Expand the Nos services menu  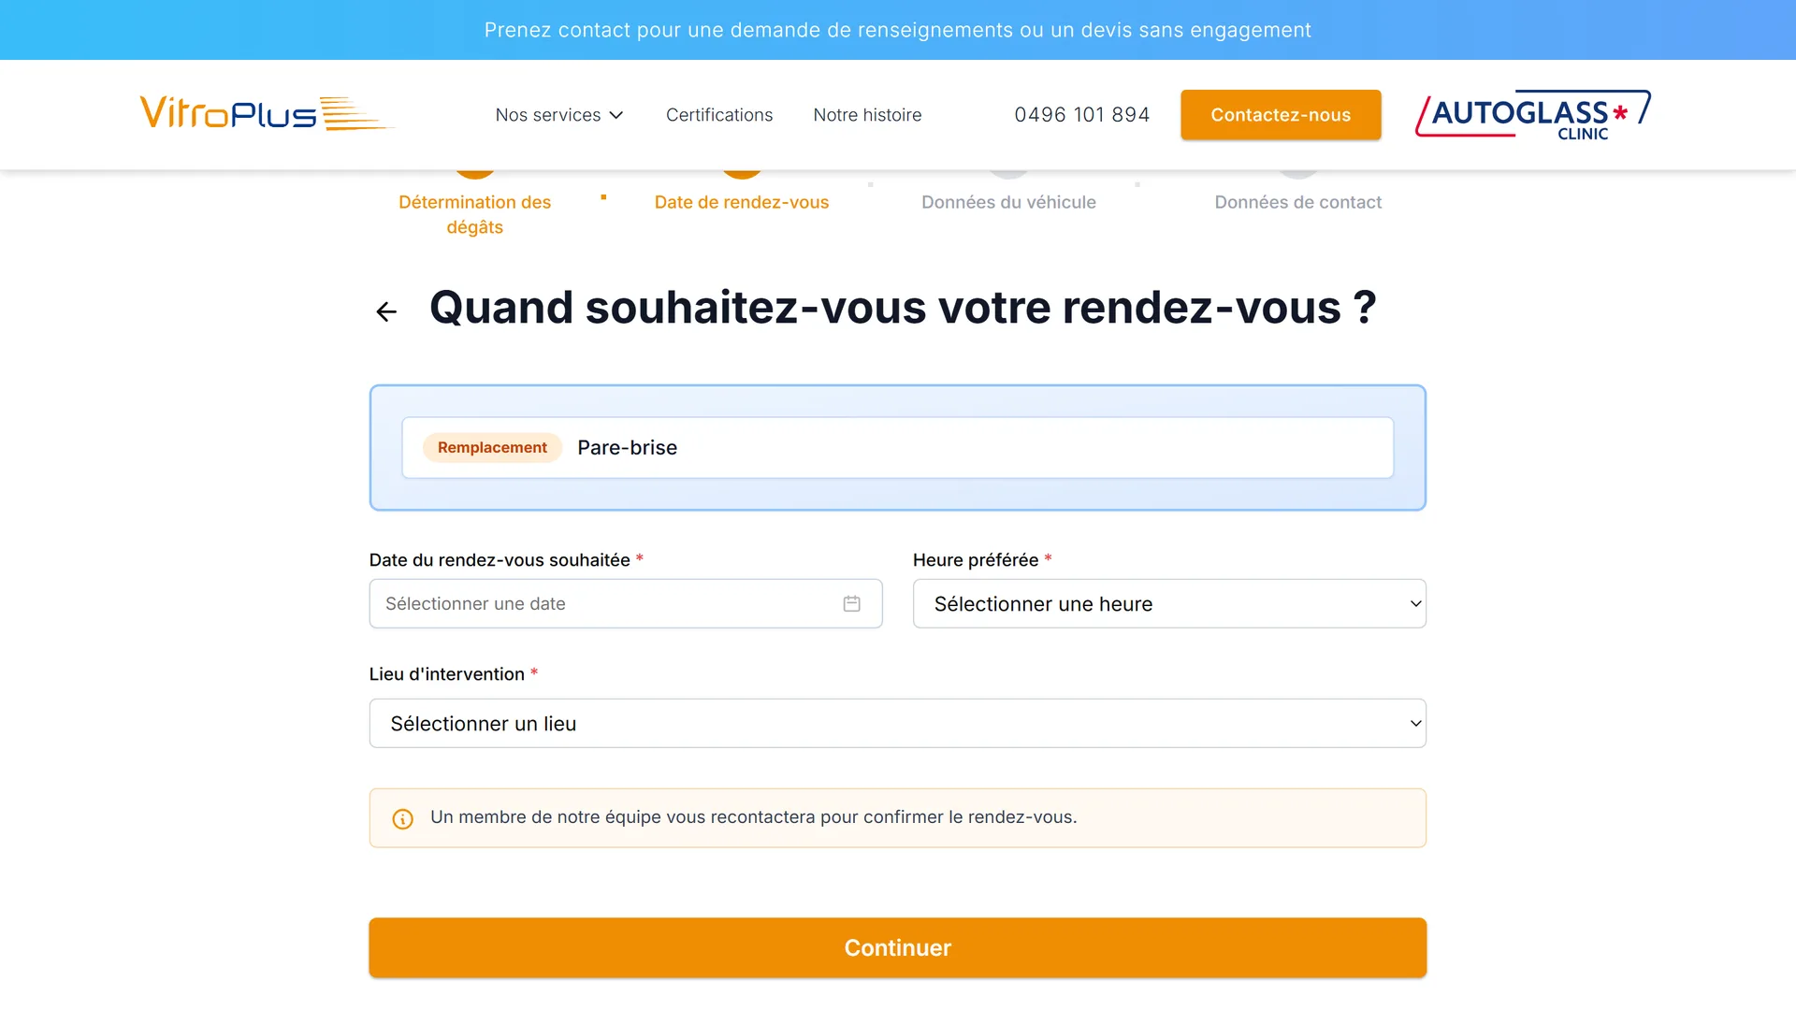pos(559,115)
